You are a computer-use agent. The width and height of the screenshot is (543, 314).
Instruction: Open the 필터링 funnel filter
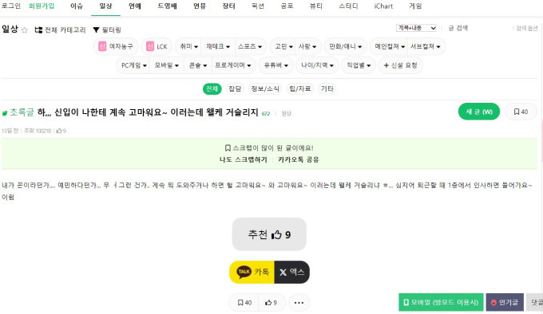click(x=97, y=30)
